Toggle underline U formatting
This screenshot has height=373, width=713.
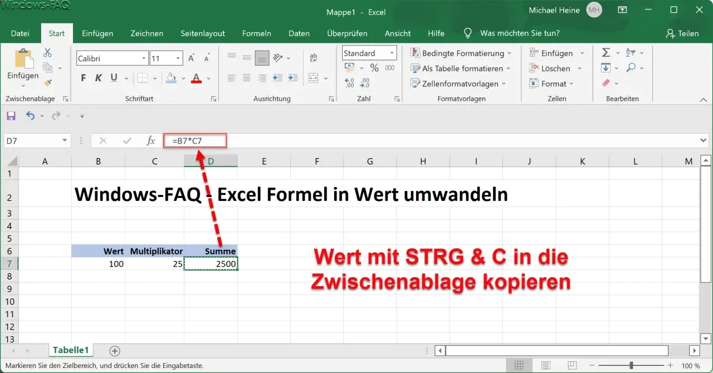click(114, 78)
